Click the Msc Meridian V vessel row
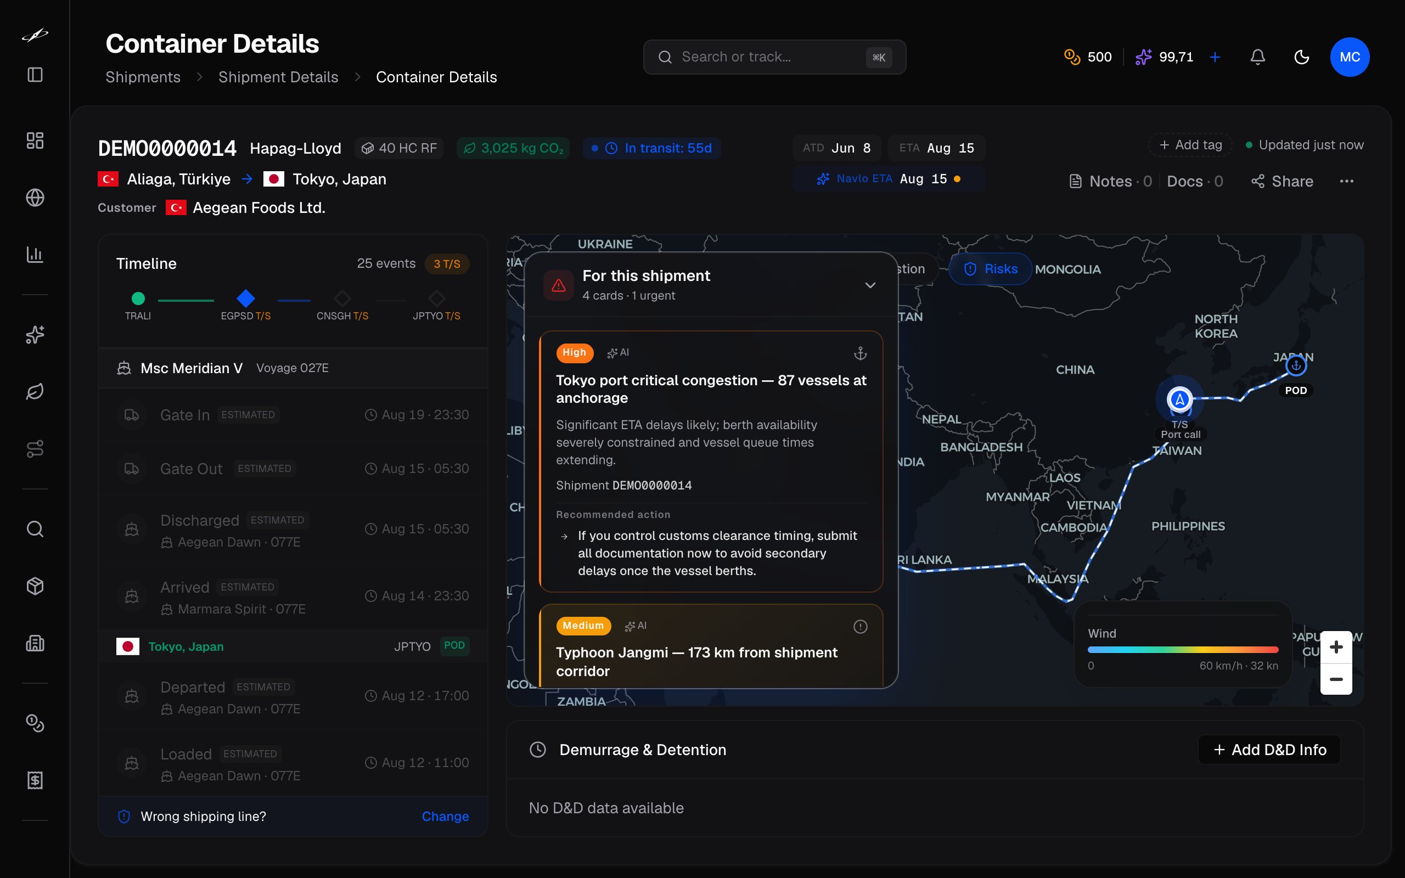The image size is (1405, 878). 293,368
